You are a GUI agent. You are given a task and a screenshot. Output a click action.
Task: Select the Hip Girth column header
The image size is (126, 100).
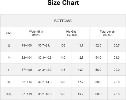pos(72,33)
